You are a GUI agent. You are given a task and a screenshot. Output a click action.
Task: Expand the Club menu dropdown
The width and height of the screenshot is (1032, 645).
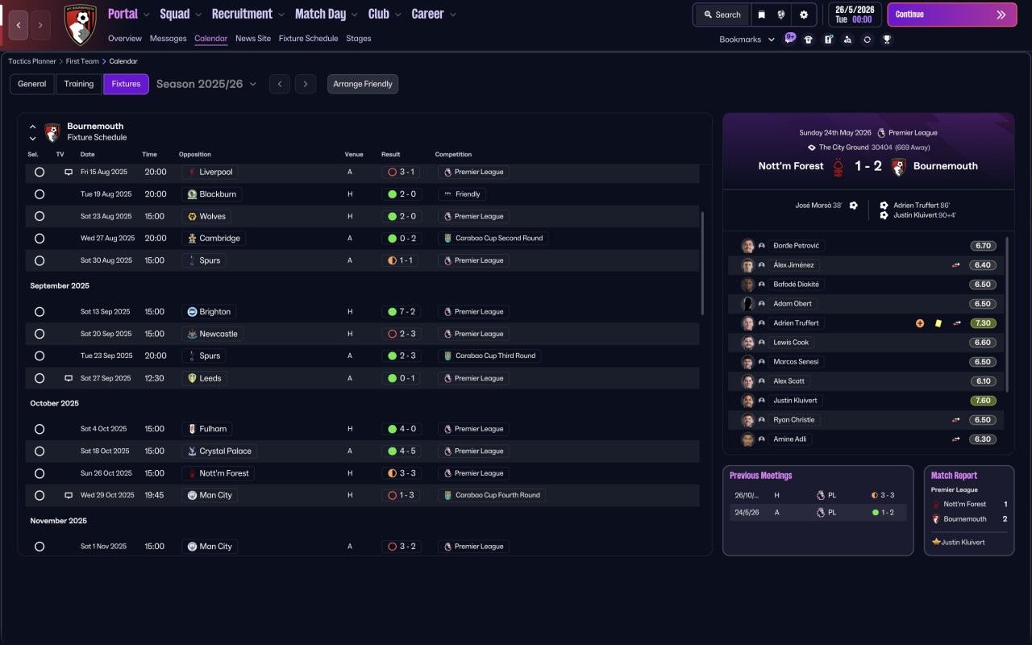click(397, 15)
